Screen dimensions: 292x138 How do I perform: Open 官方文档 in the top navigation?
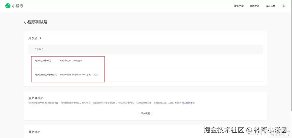click(x=270, y=6)
